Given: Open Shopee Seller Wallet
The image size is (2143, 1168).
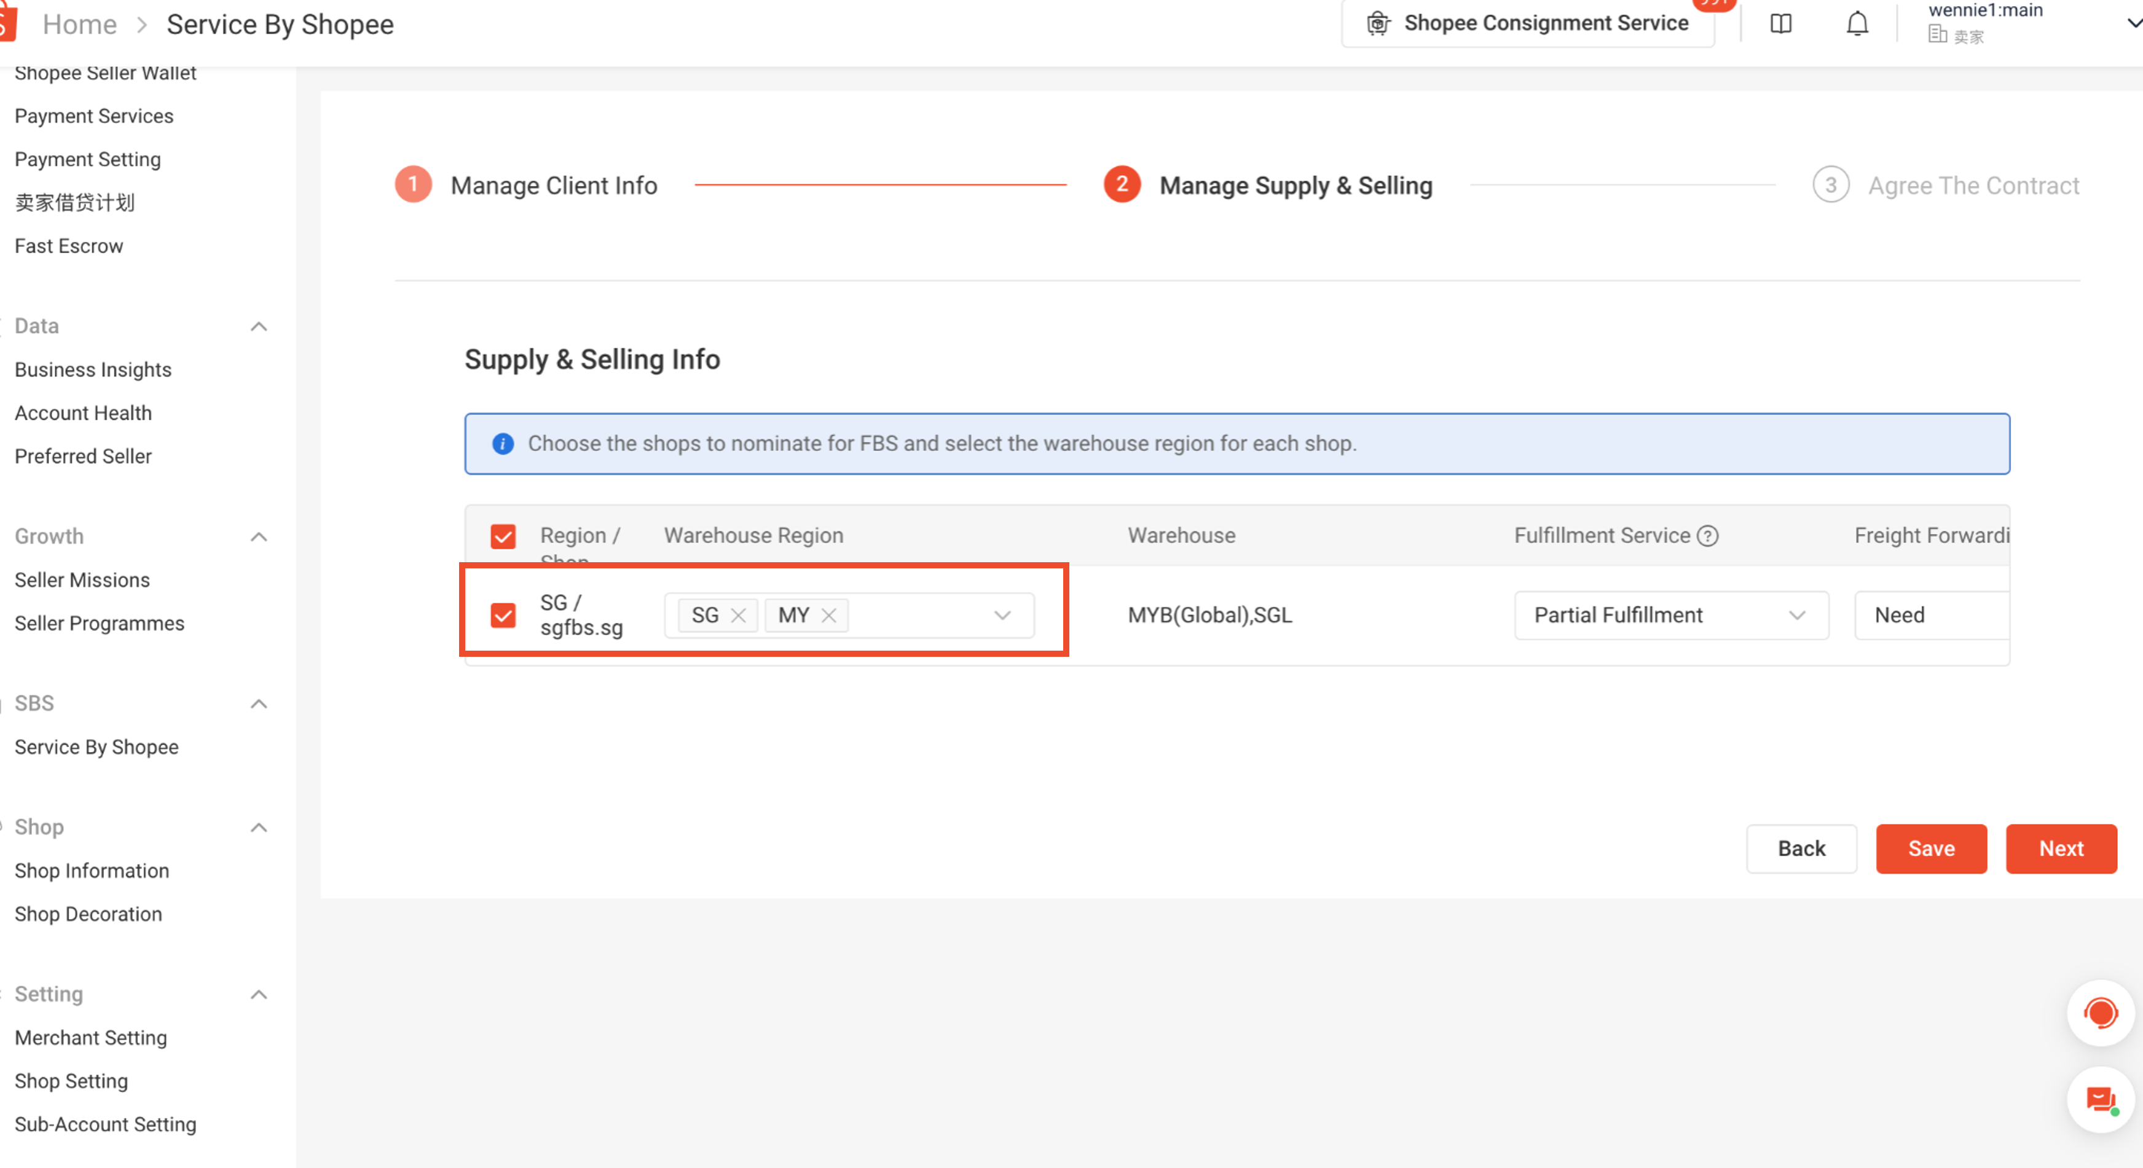Looking at the screenshot, I should (106, 73).
